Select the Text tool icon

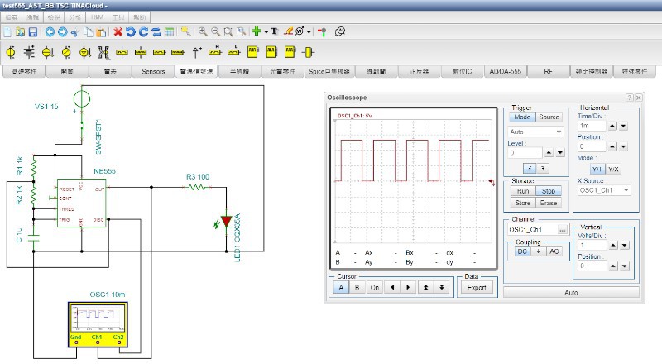click(x=275, y=31)
